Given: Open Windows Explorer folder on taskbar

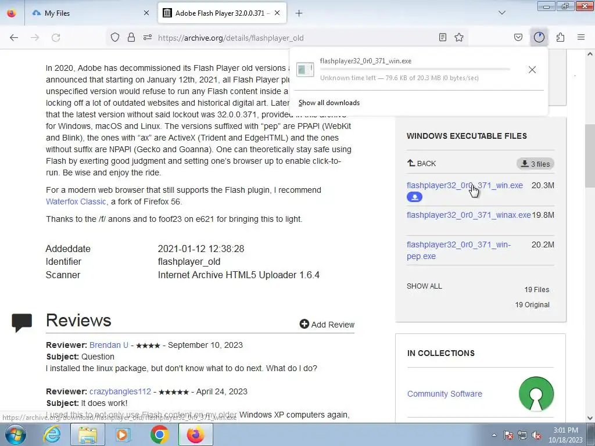Looking at the screenshot, I should click(x=88, y=434).
